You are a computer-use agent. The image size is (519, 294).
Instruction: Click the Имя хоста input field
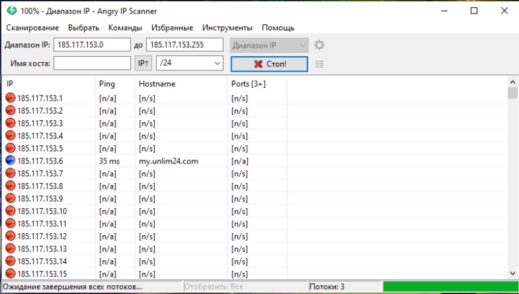pos(92,64)
